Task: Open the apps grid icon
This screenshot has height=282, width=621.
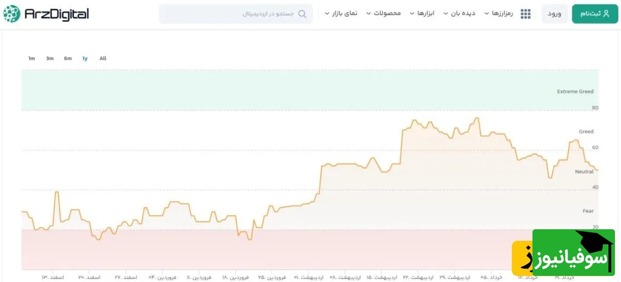Action: [x=526, y=13]
